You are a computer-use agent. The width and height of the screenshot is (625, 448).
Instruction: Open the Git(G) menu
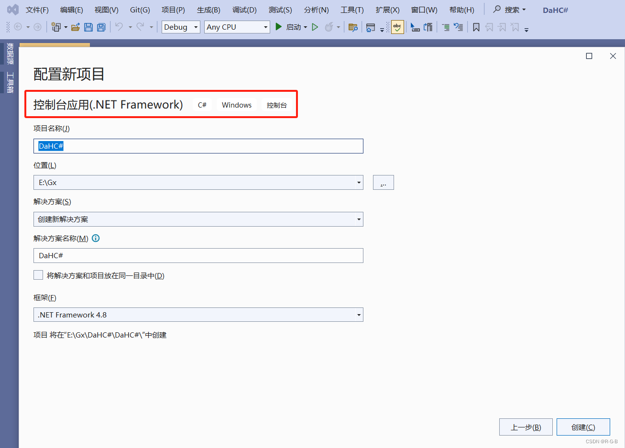pyautogui.click(x=140, y=10)
